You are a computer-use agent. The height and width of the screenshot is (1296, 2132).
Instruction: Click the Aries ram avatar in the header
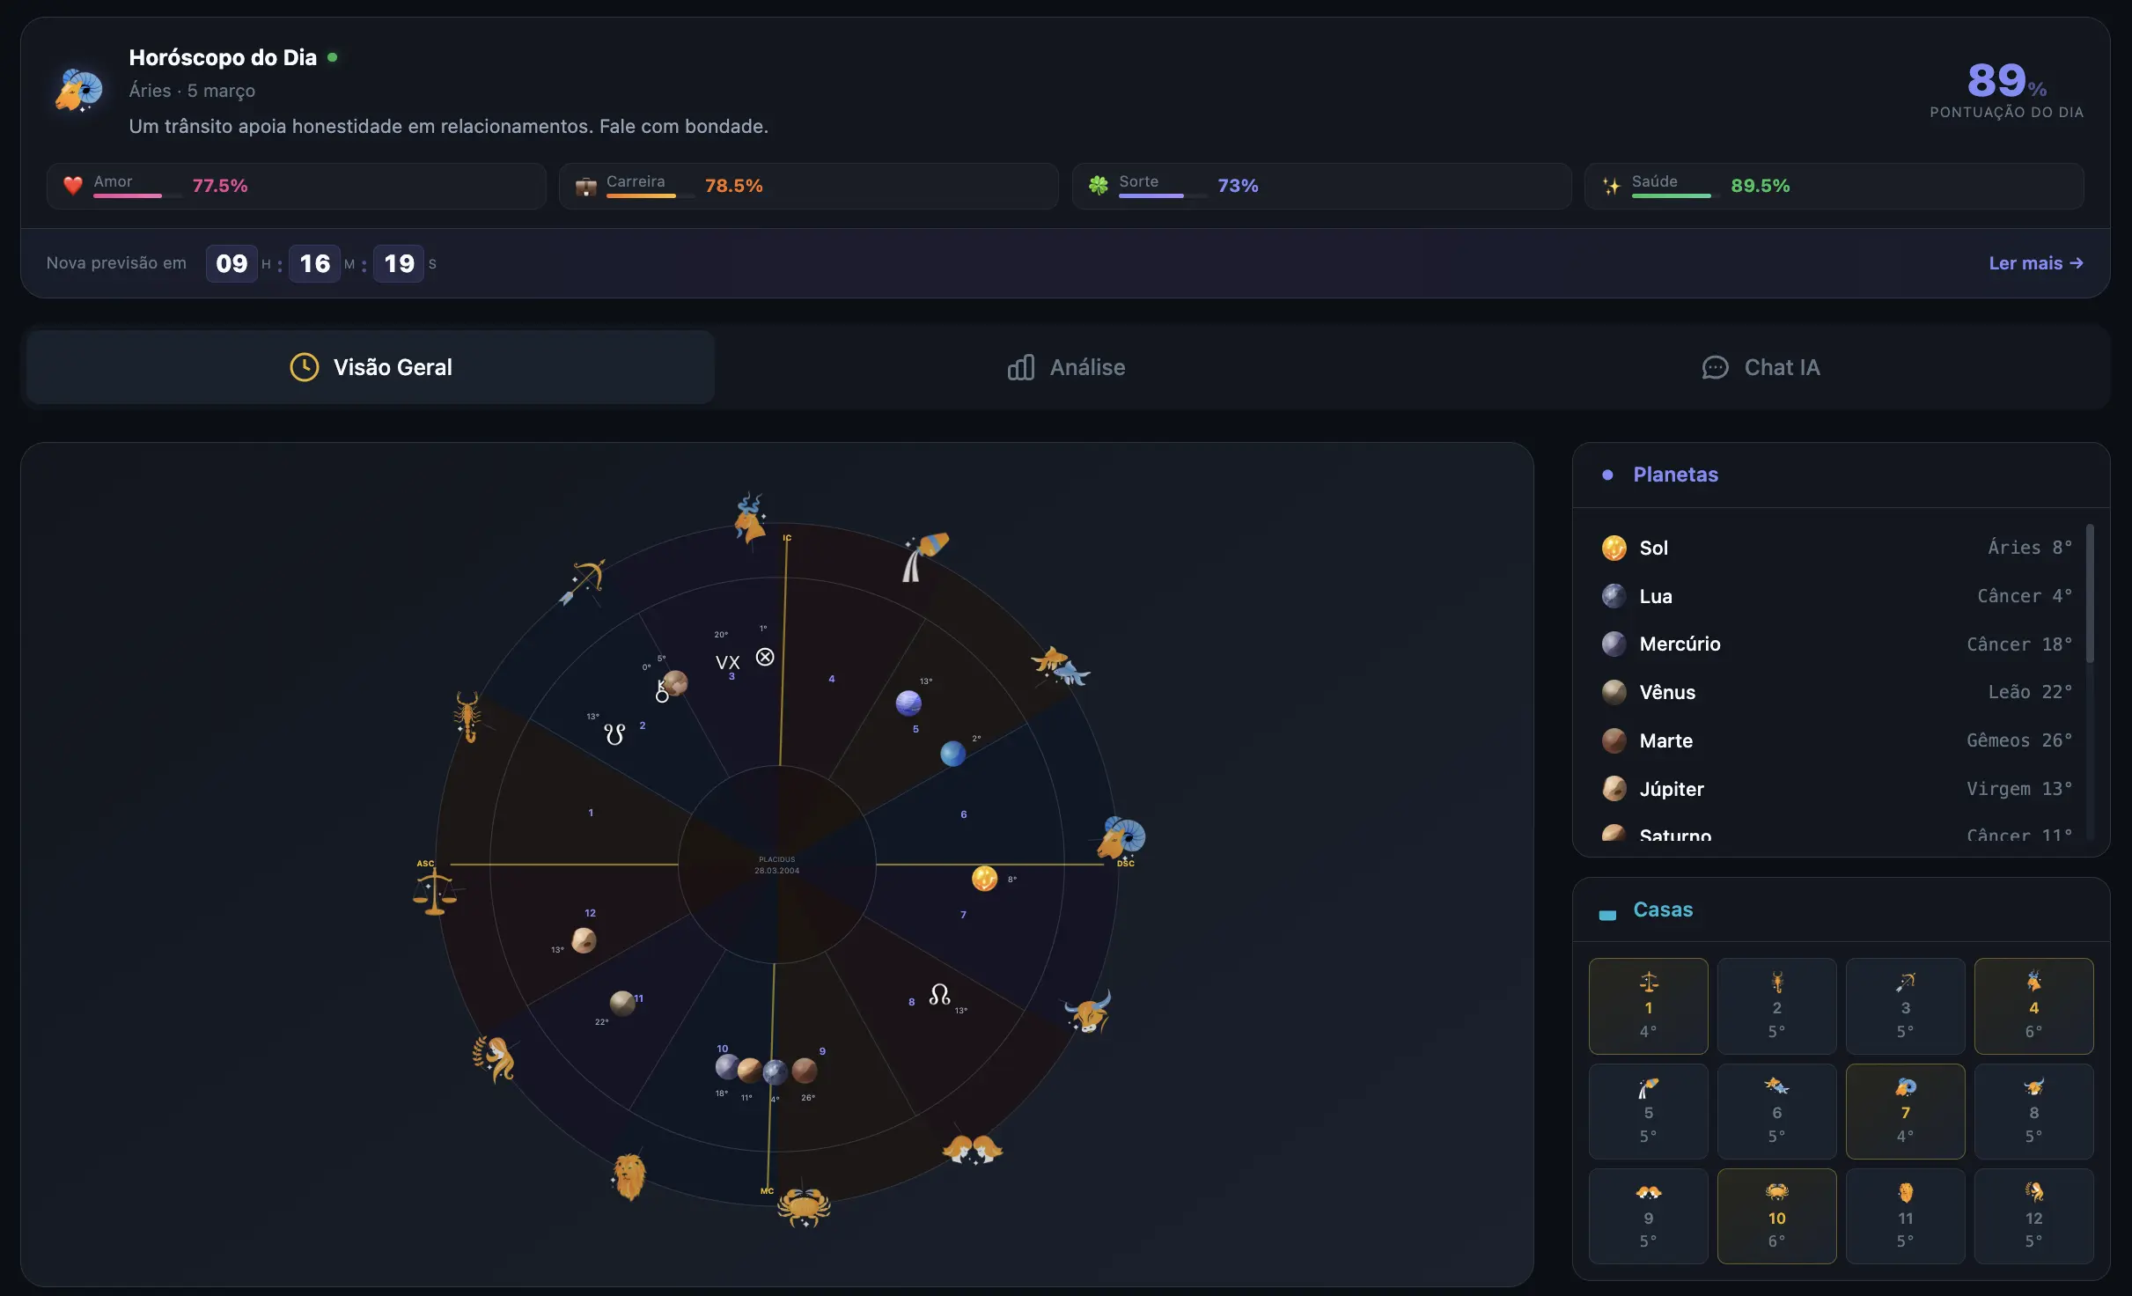78,89
